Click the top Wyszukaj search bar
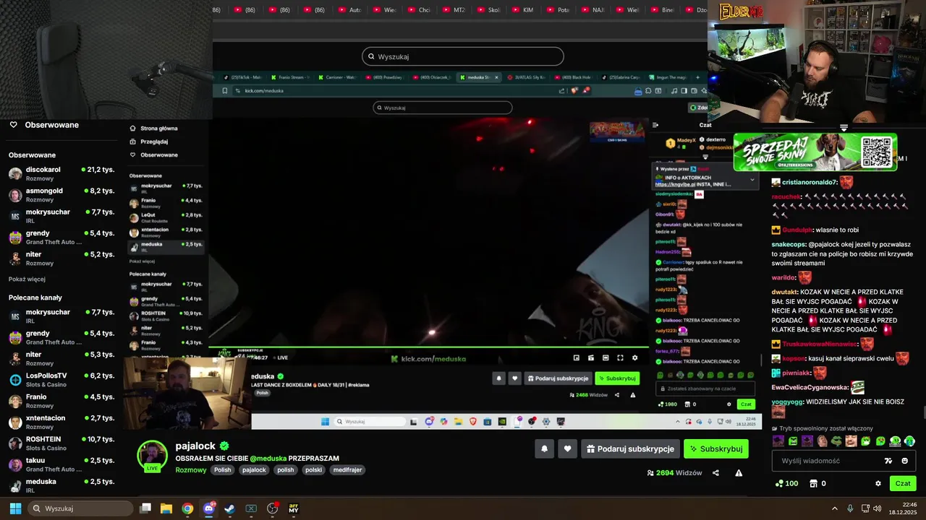 click(x=463, y=56)
